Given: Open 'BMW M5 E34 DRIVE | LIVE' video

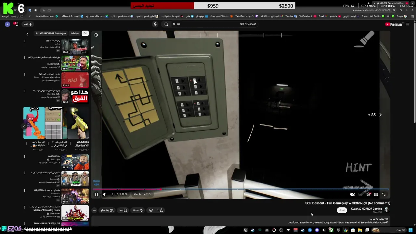Looking at the screenshot, I should [x=75, y=224].
